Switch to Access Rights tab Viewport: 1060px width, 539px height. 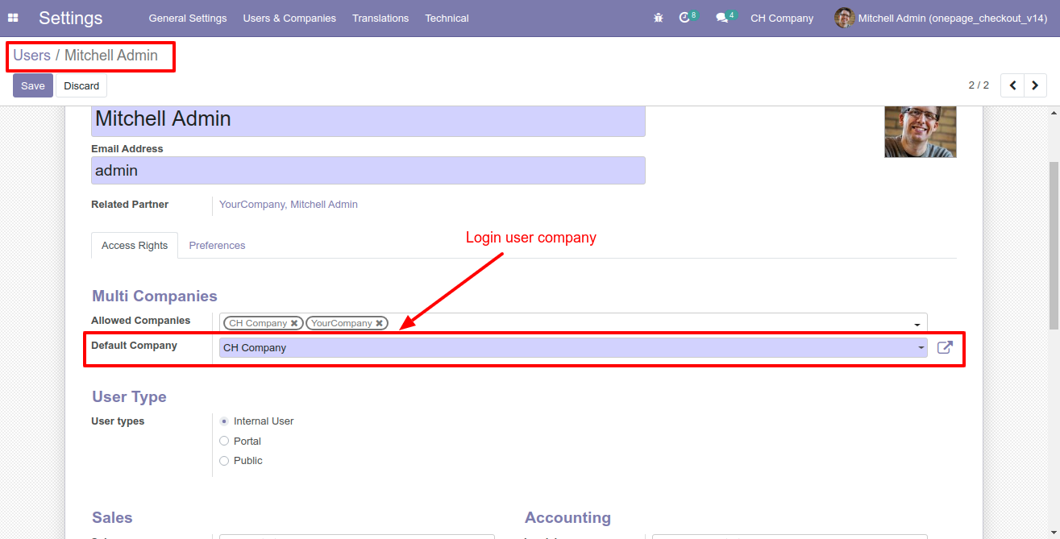(x=135, y=246)
